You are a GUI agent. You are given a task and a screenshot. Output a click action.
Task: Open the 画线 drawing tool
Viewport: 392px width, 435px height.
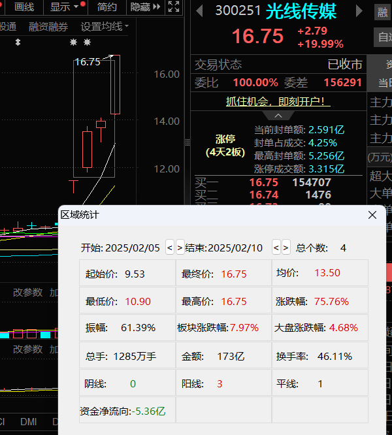[x=24, y=7]
